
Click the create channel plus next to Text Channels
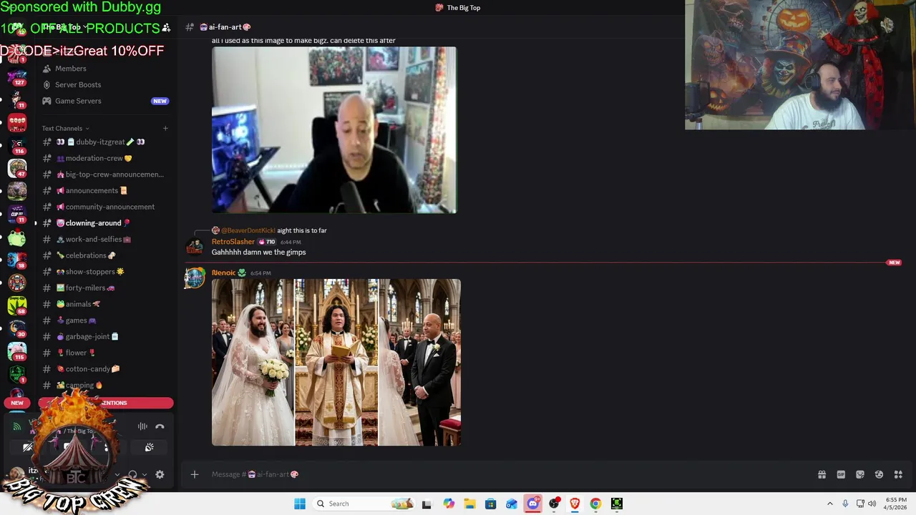point(165,128)
